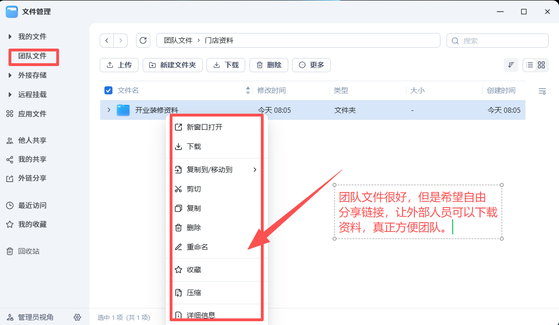This screenshot has width=559, height=325.
Task: Click the trash icon for 删除 in context menu
Action: pyautogui.click(x=179, y=228)
